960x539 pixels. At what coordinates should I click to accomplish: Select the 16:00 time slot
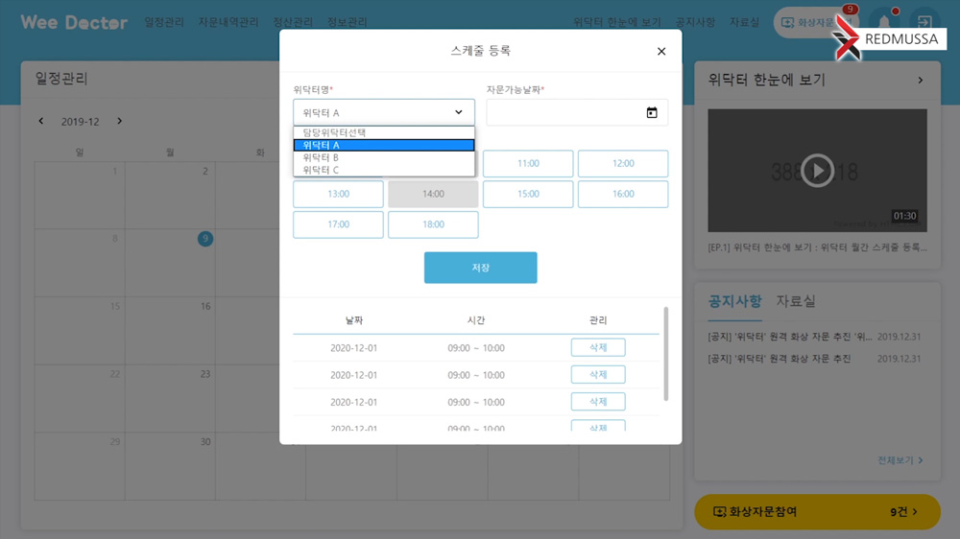623,194
